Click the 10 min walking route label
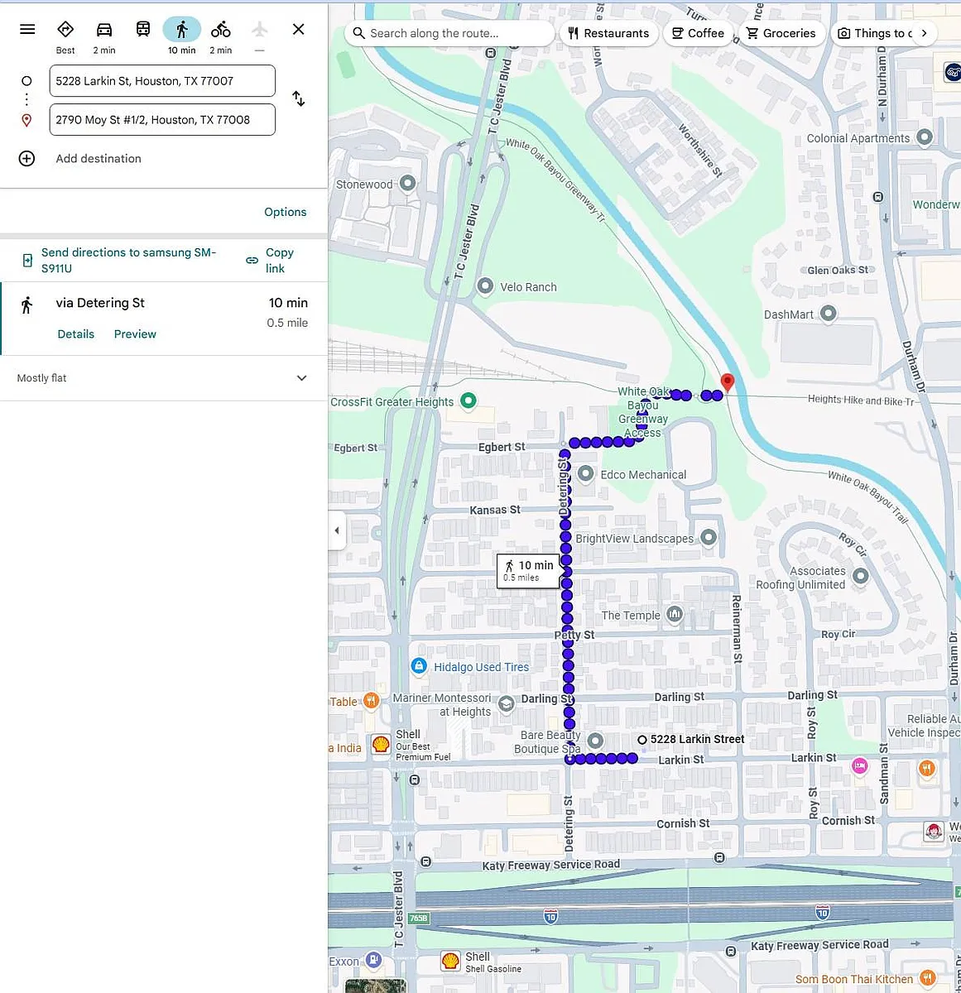The width and height of the screenshot is (961, 993). pyautogui.click(x=528, y=571)
